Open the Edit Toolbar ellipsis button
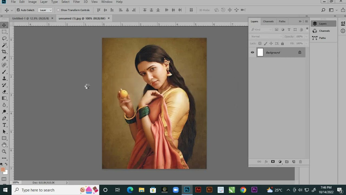This screenshot has height=195, width=346. coord(4,158)
